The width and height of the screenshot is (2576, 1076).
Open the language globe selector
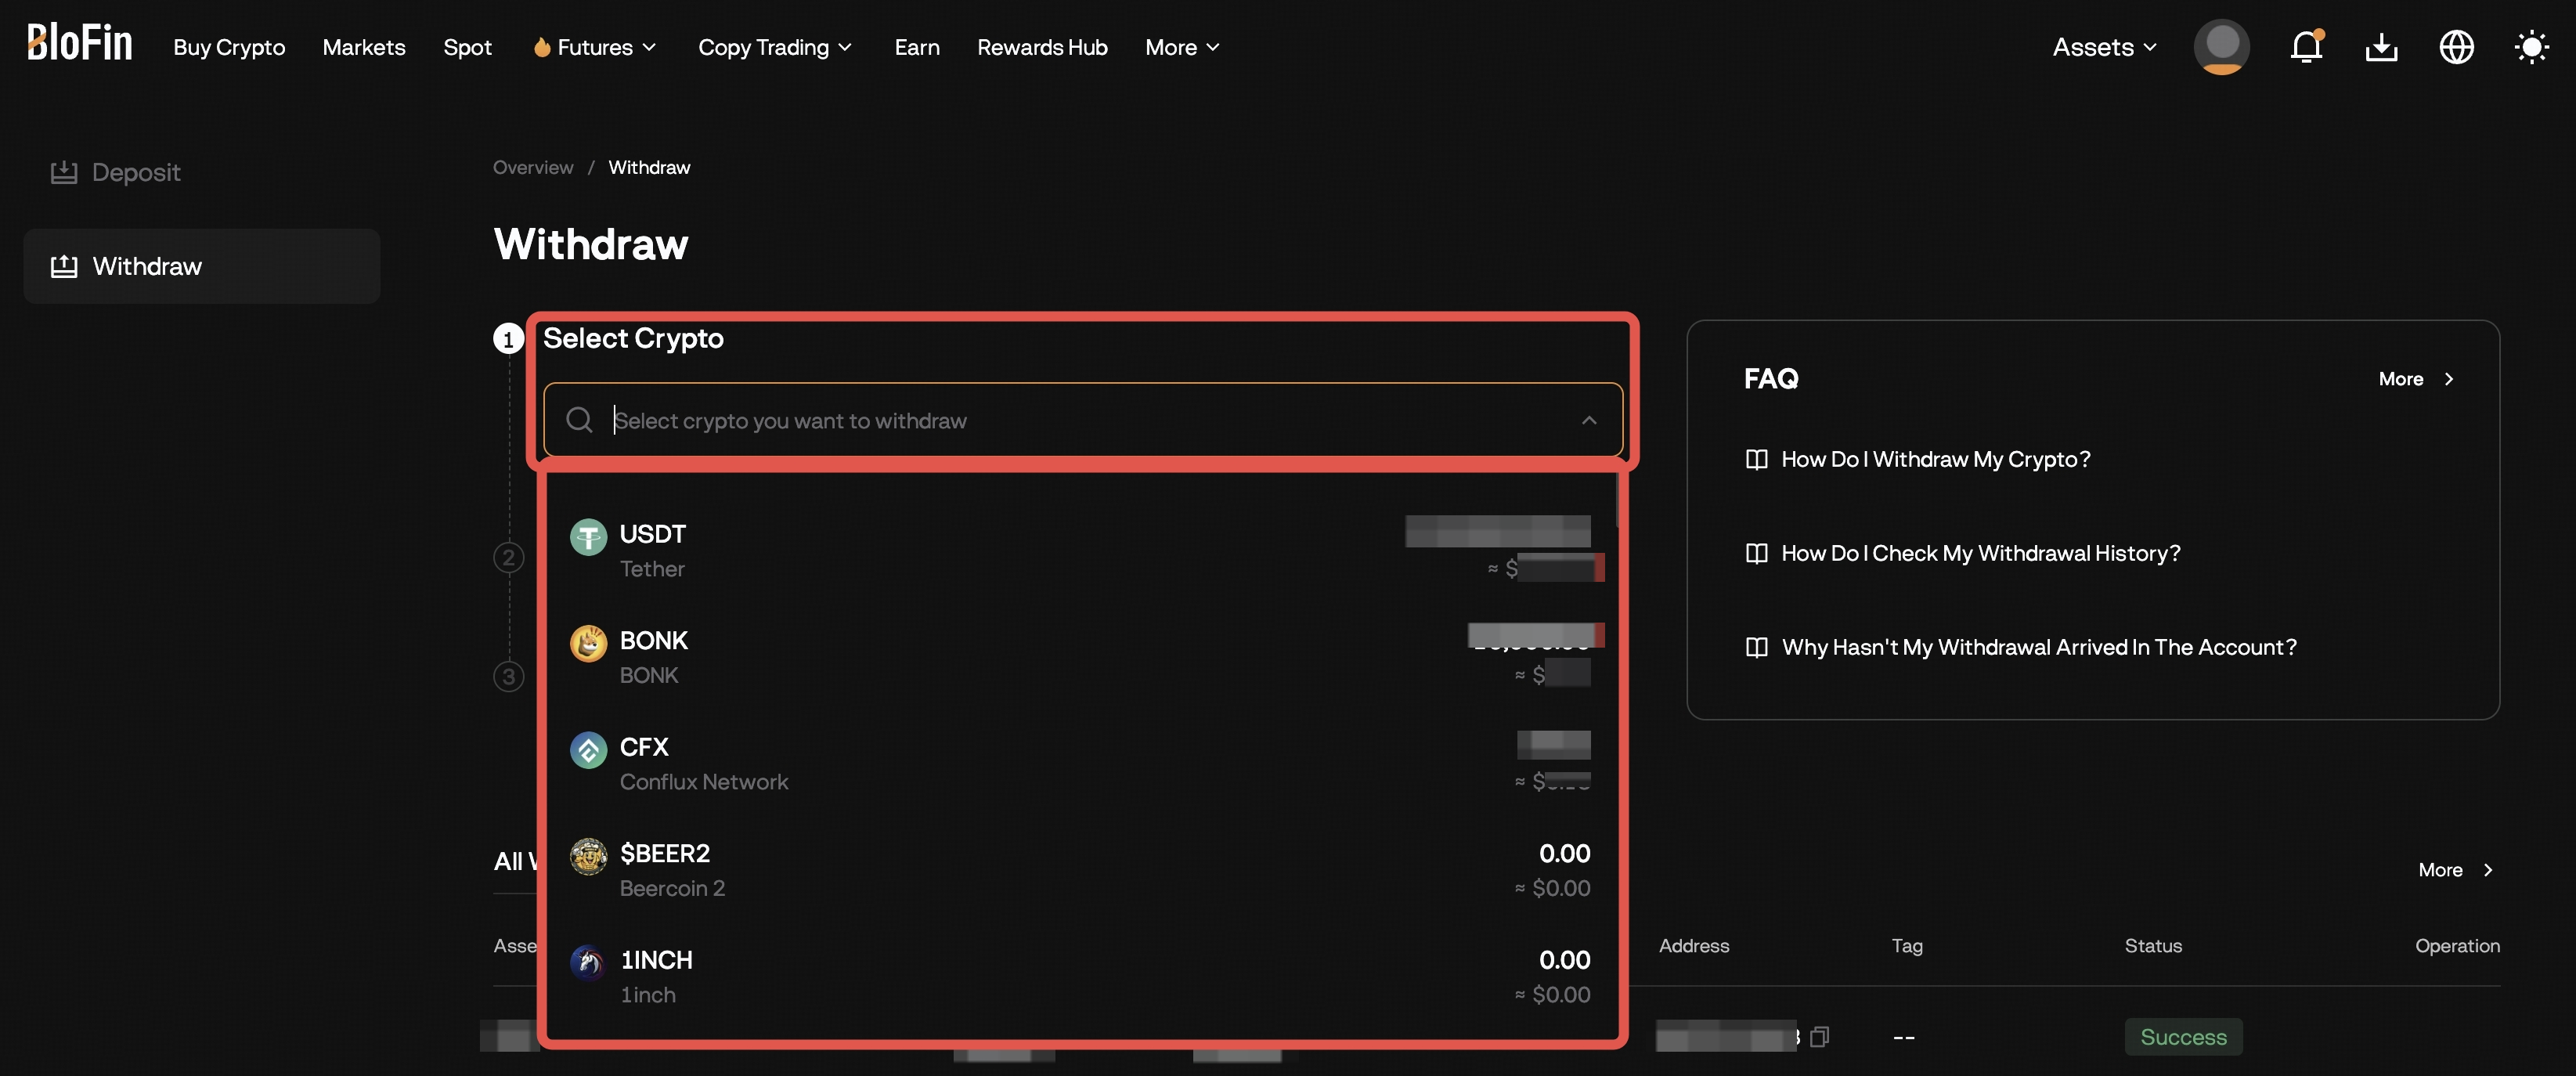click(x=2457, y=46)
